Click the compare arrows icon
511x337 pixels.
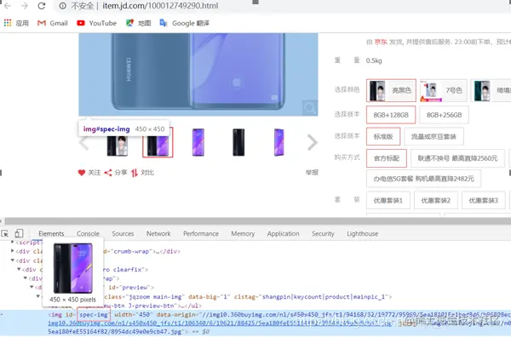(x=135, y=173)
